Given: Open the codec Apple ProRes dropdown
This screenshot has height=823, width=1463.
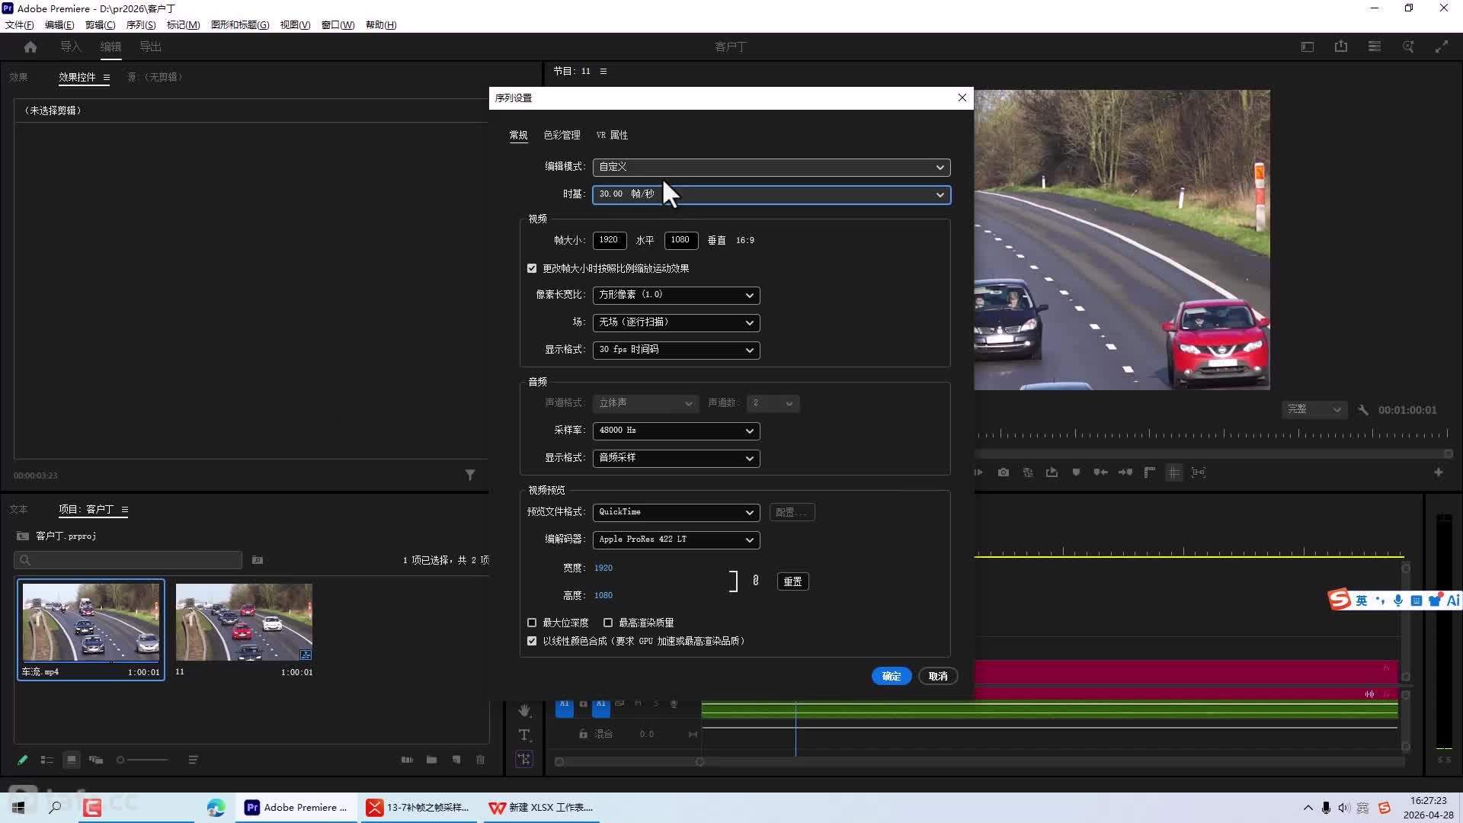Looking at the screenshot, I should pos(677,540).
